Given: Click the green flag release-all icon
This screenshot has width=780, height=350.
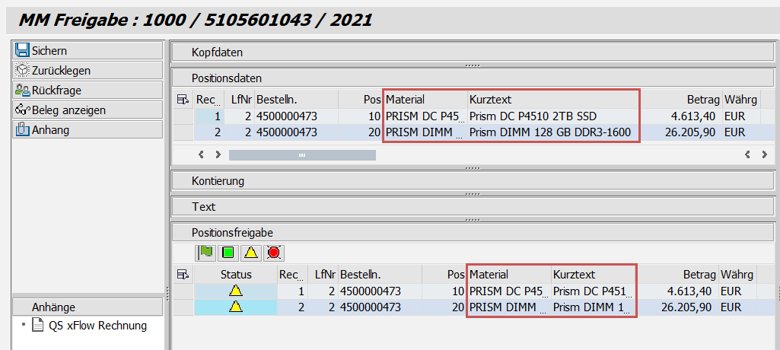Looking at the screenshot, I should pos(205,253).
